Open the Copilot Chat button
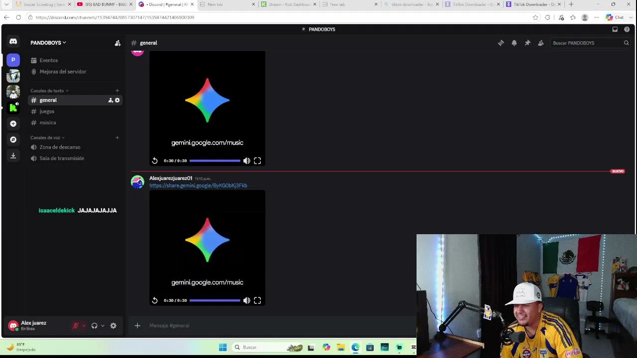The width and height of the screenshot is (637, 358). tap(615, 17)
